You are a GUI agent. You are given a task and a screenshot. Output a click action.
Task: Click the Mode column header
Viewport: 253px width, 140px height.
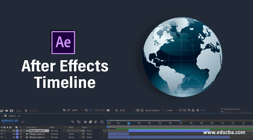pyautogui.click(x=52, y=127)
